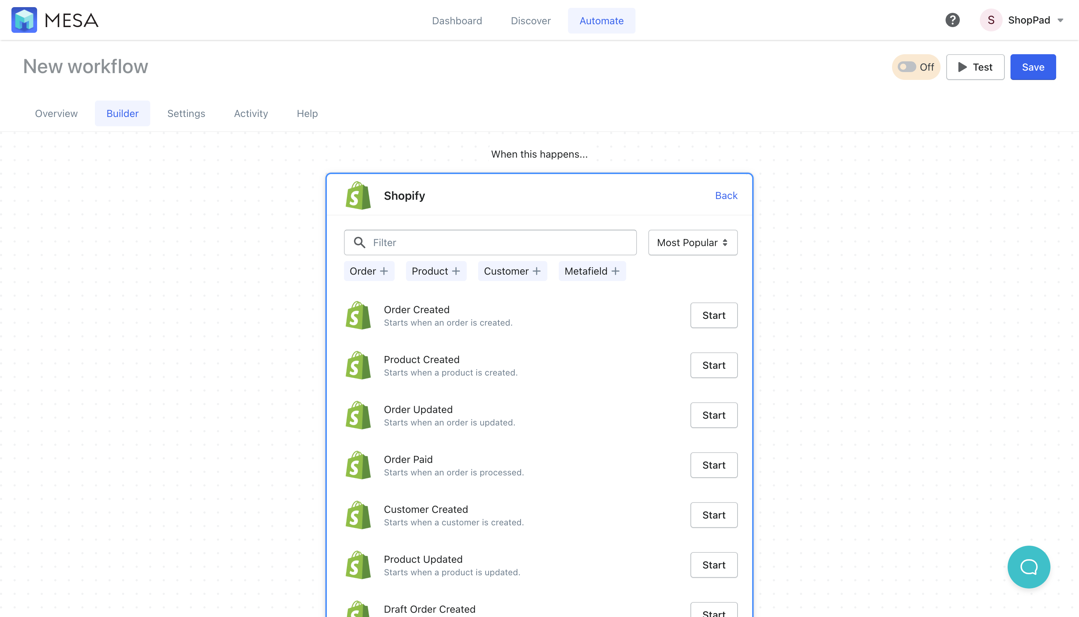Switch to the Overview tab
Image resolution: width=1079 pixels, height=617 pixels.
coord(56,113)
